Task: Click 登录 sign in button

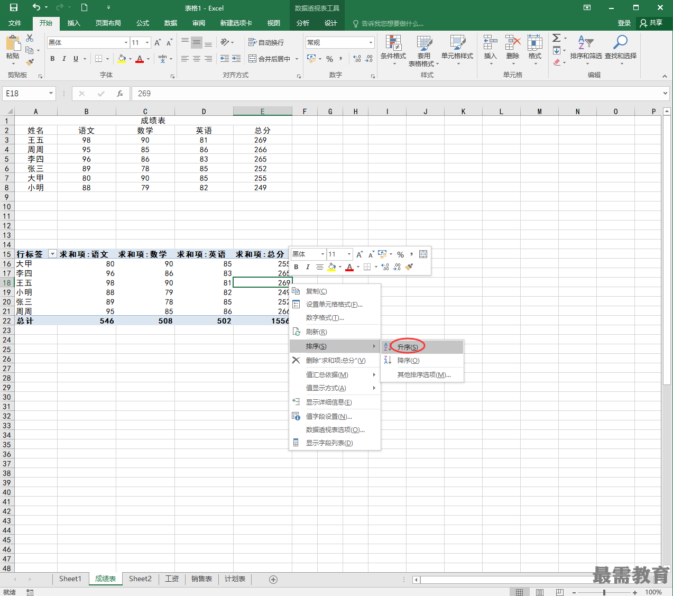Action: pos(624,23)
